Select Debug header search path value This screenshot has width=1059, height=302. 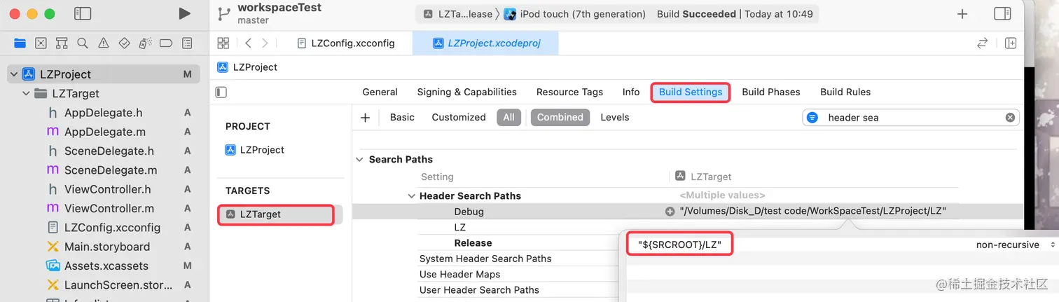pyautogui.click(x=813, y=212)
